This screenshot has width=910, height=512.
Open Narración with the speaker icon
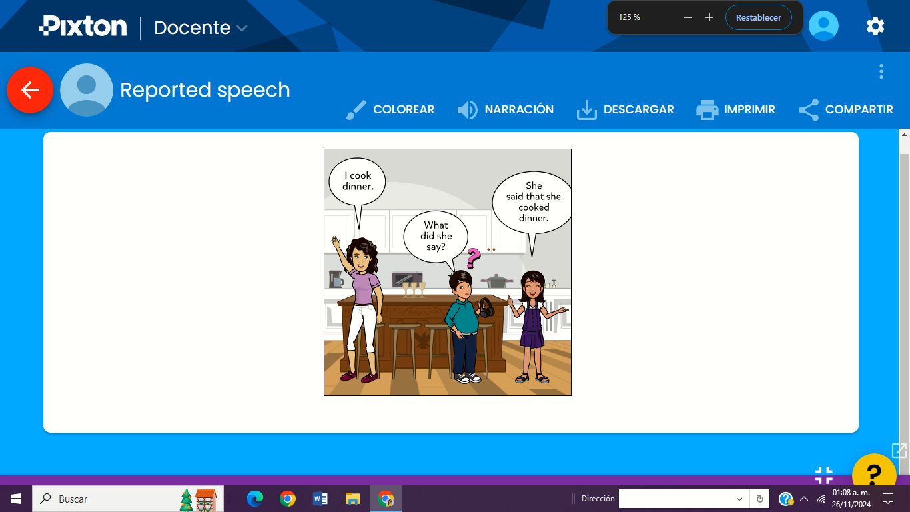466,109
